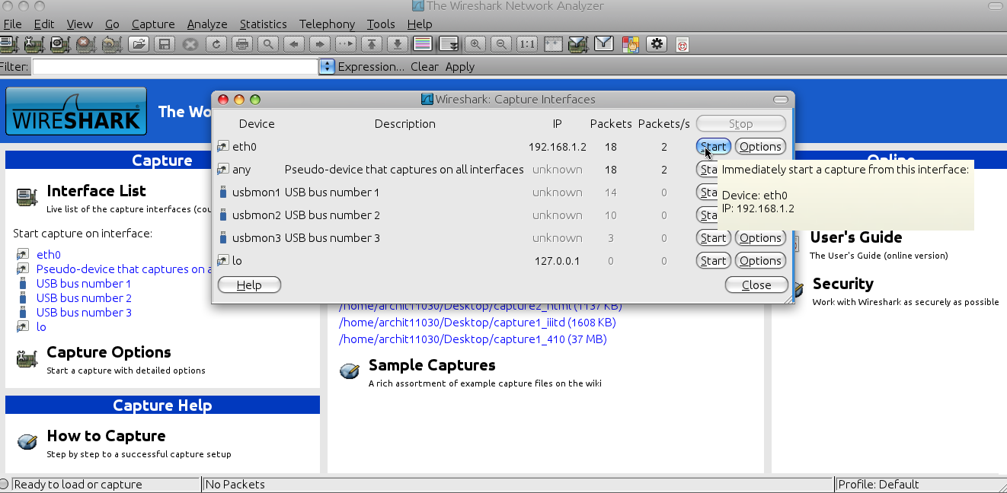Start capture on eth0 in dialog

click(714, 147)
